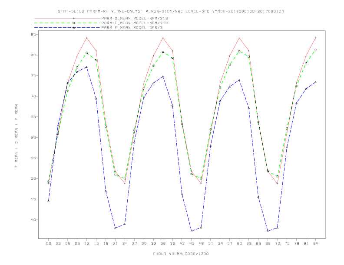Image resolution: width=344 pixels, height=265 pixels.
Task: Click y-axis tick label 70
Action: (33, 96)
